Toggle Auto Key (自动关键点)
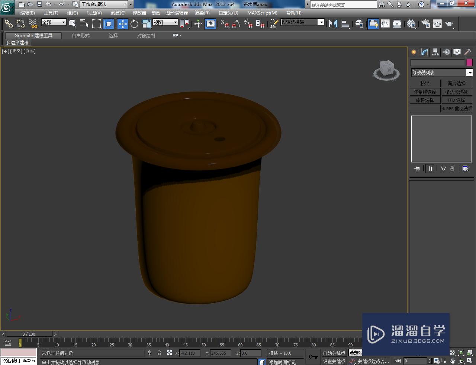This screenshot has height=365, width=476. coord(334,353)
